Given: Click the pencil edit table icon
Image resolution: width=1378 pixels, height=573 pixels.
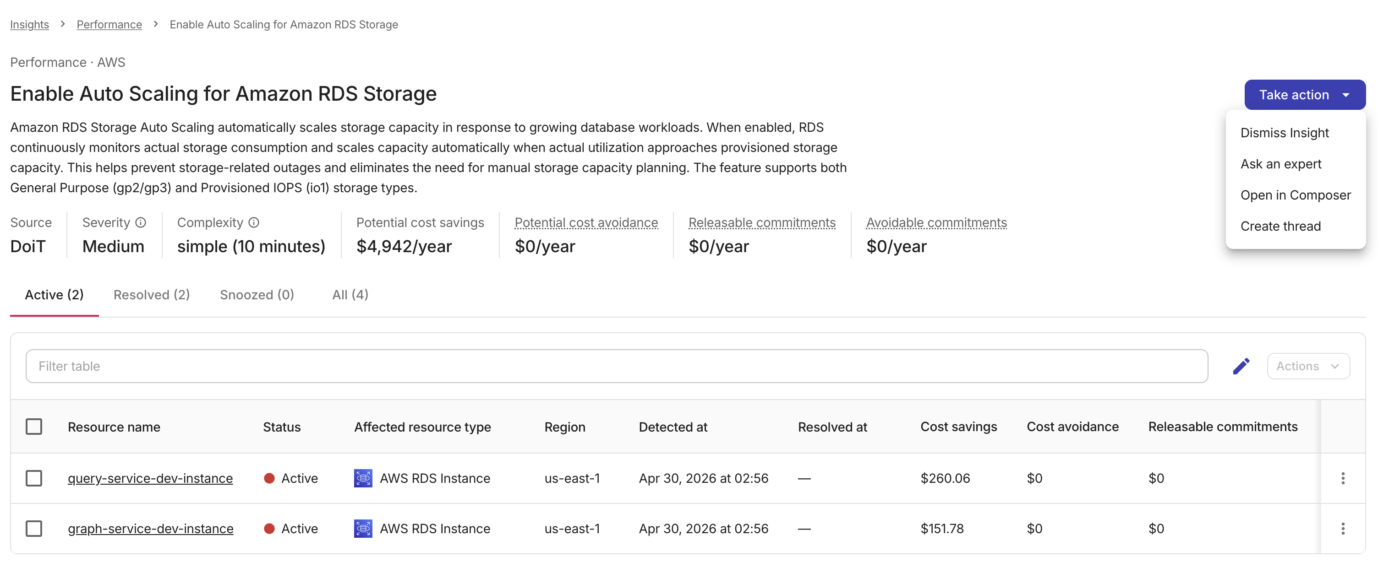Looking at the screenshot, I should tap(1241, 366).
